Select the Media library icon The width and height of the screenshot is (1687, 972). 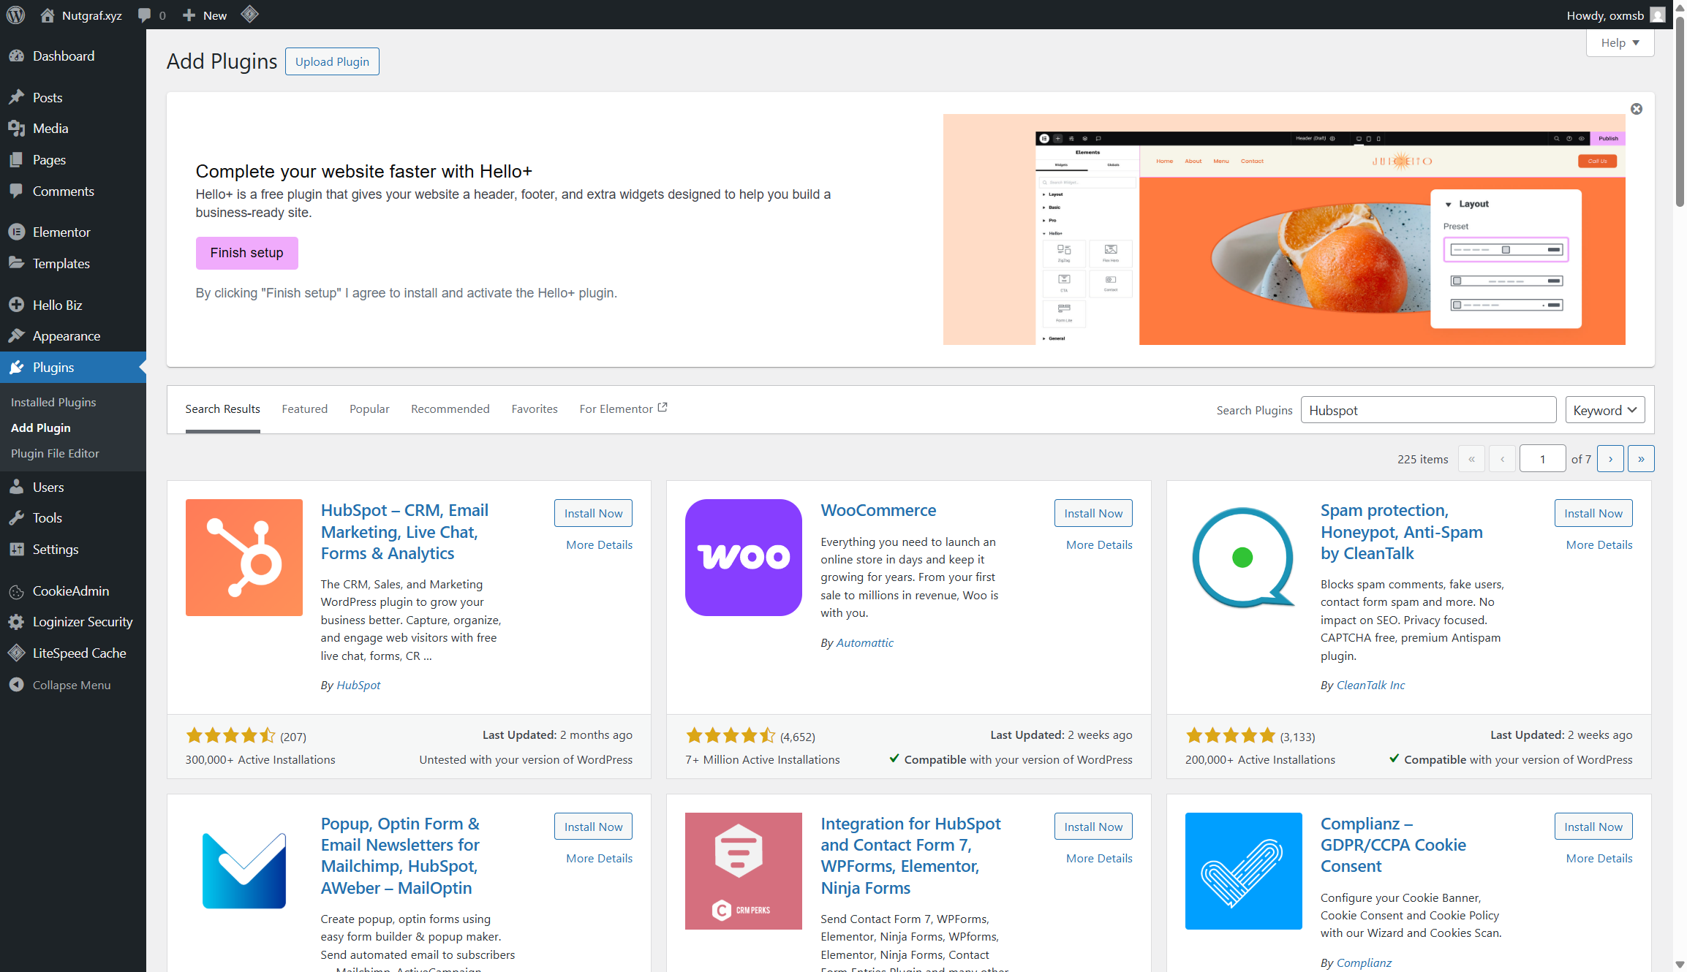18,128
